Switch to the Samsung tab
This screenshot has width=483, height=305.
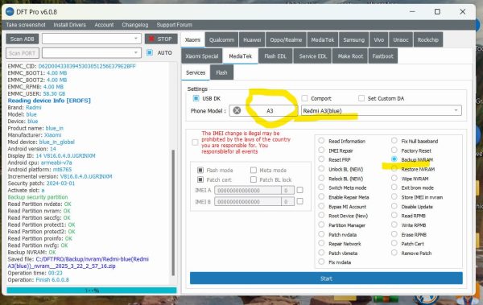click(x=353, y=39)
